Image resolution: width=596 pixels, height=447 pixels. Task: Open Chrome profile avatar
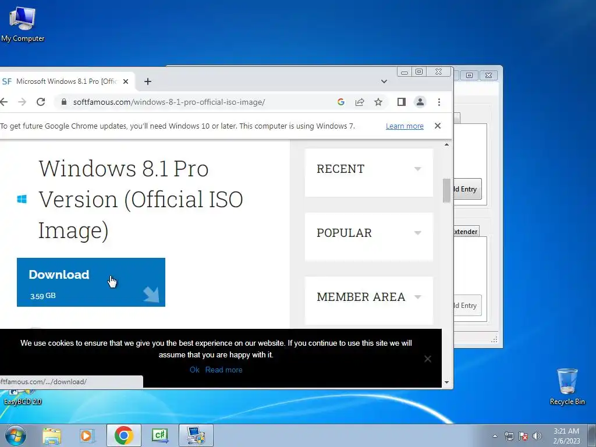tap(420, 102)
